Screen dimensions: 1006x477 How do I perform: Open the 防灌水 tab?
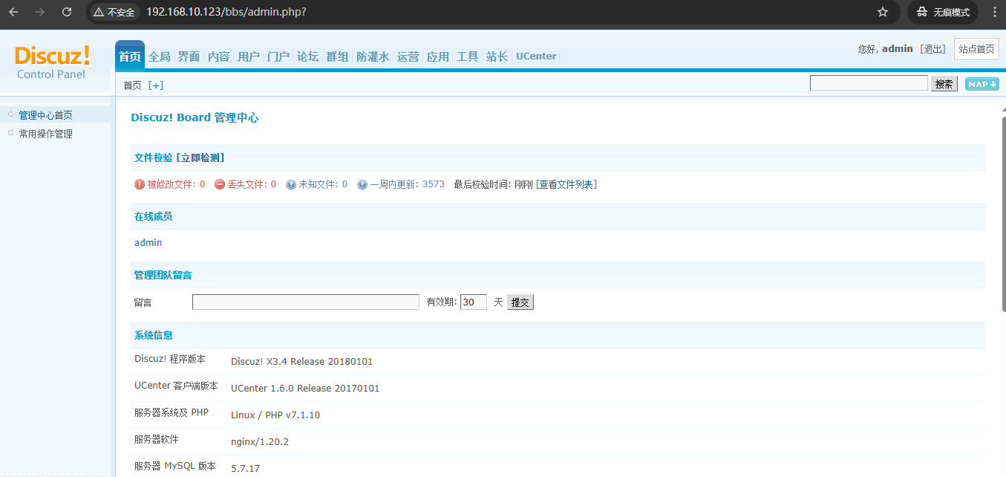point(373,56)
